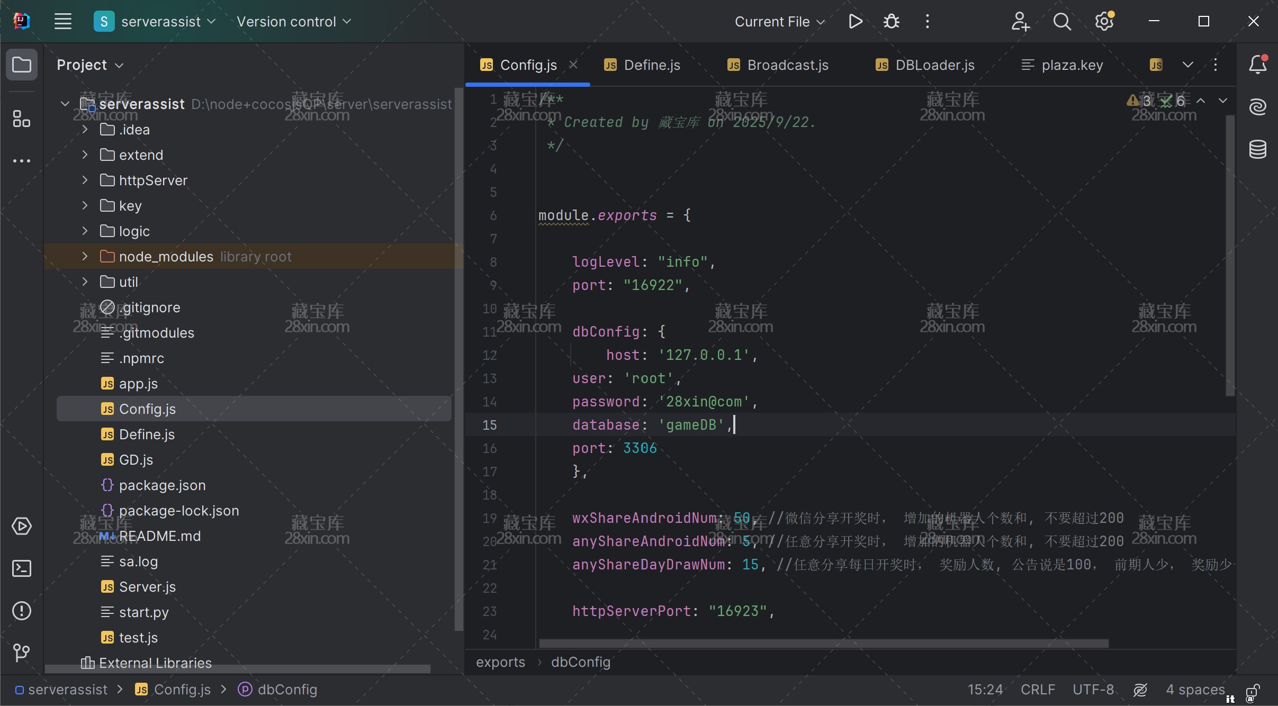Show the Notifications bell panel
The width and height of the screenshot is (1278, 706).
click(1257, 65)
